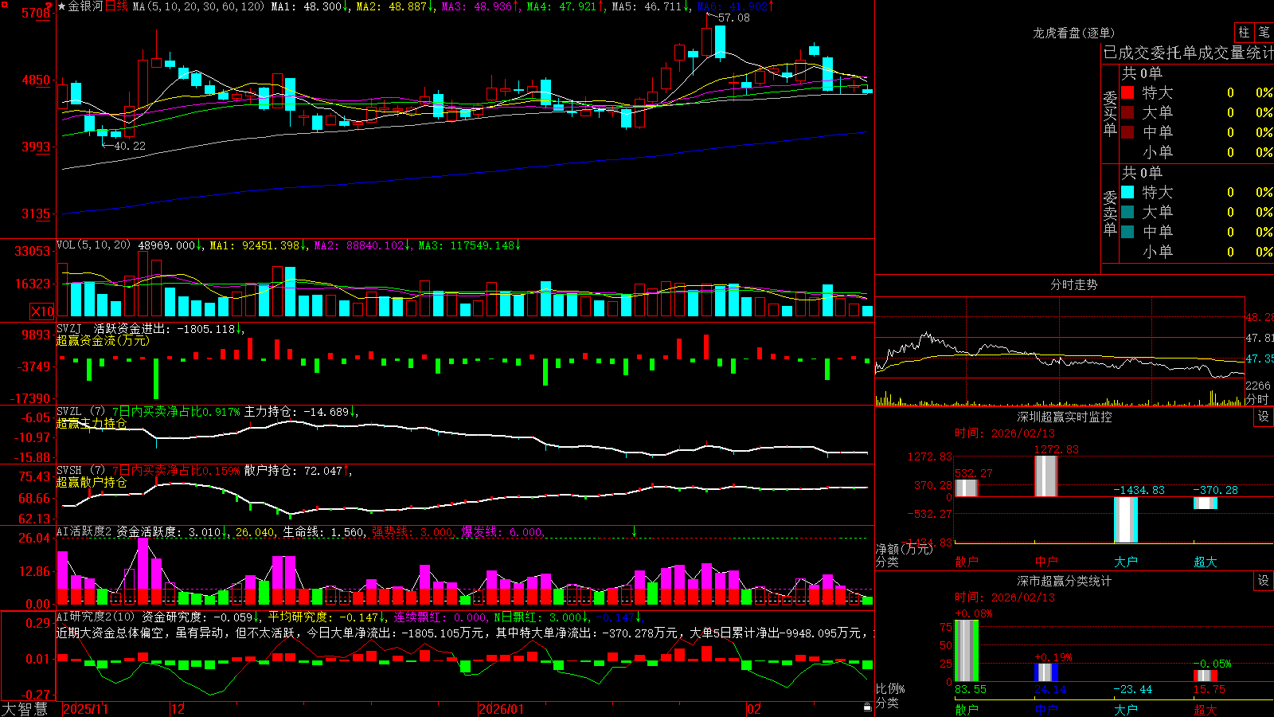This screenshot has height=717, width=1274.
Task: Click the 40.22 low price label
Action: (x=130, y=146)
